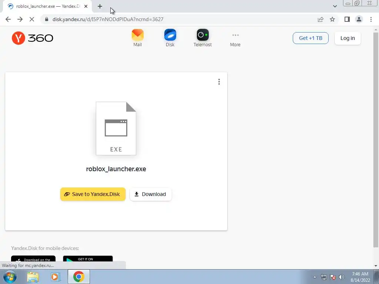Share this page using the share icon

pos(321,19)
